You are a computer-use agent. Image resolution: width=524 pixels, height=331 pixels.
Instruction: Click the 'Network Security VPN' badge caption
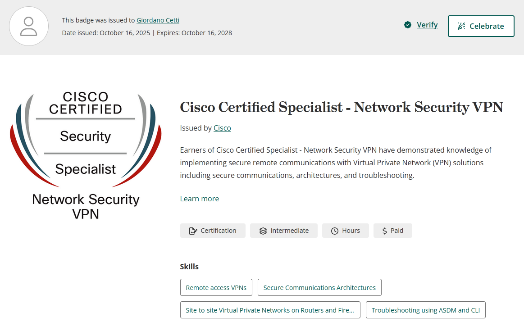pyautogui.click(x=86, y=206)
